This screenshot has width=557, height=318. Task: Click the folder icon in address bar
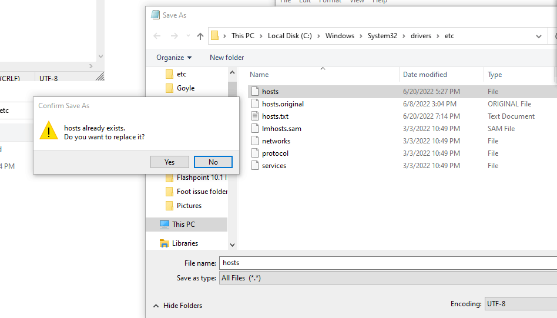(214, 35)
